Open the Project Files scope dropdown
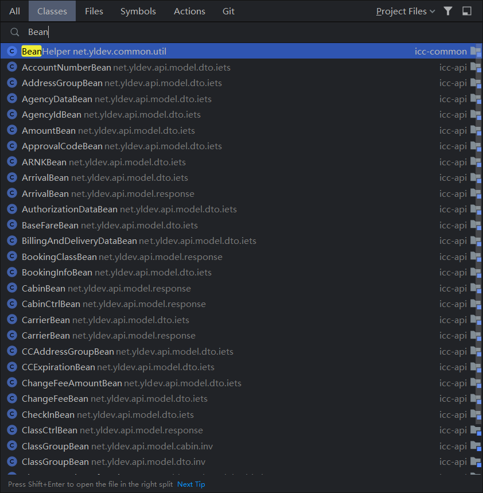This screenshot has height=493, width=483. 406,11
